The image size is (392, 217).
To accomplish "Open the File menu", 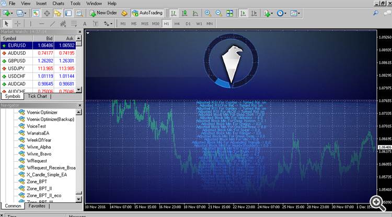I will [12, 4].
